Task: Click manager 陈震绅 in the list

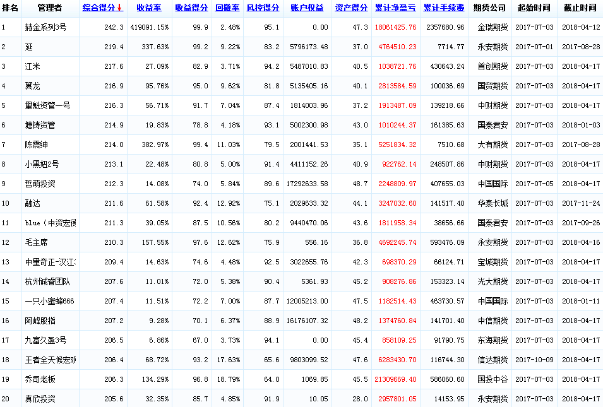Action: click(x=37, y=145)
